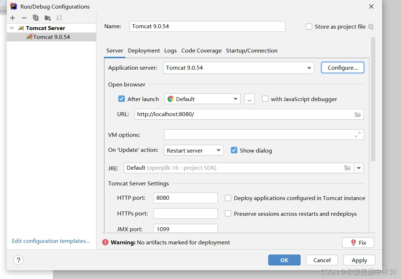Open the JRE dropdown arrow

(359, 168)
